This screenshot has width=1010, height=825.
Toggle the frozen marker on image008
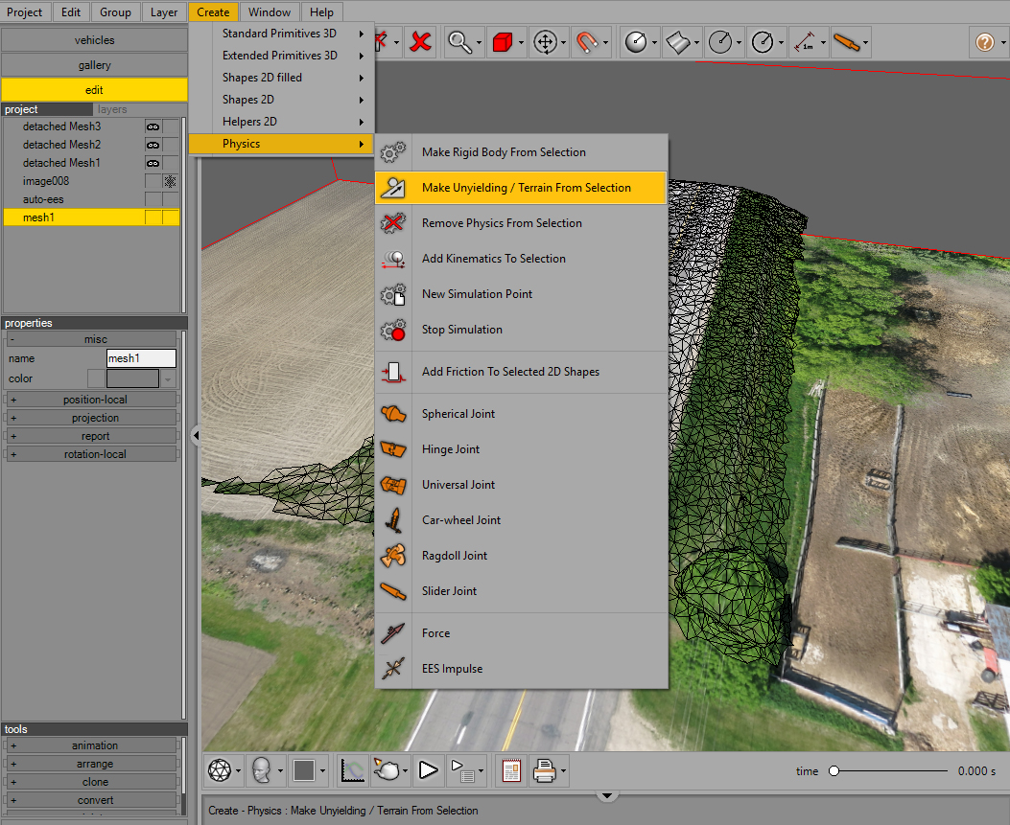pyautogui.click(x=170, y=181)
